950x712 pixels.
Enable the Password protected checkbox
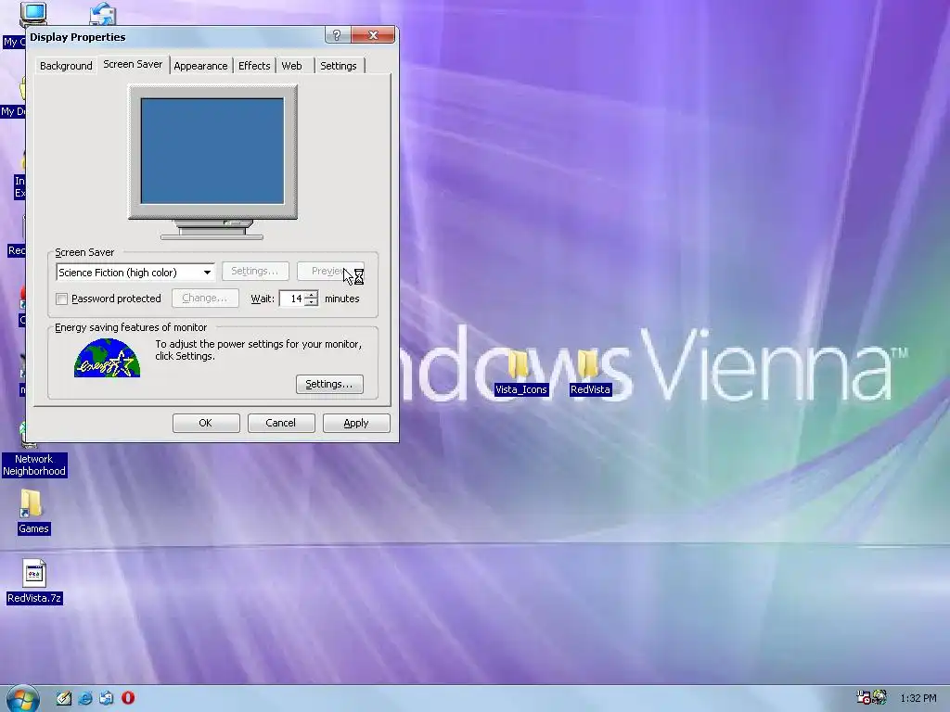pyautogui.click(x=62, y=299)
